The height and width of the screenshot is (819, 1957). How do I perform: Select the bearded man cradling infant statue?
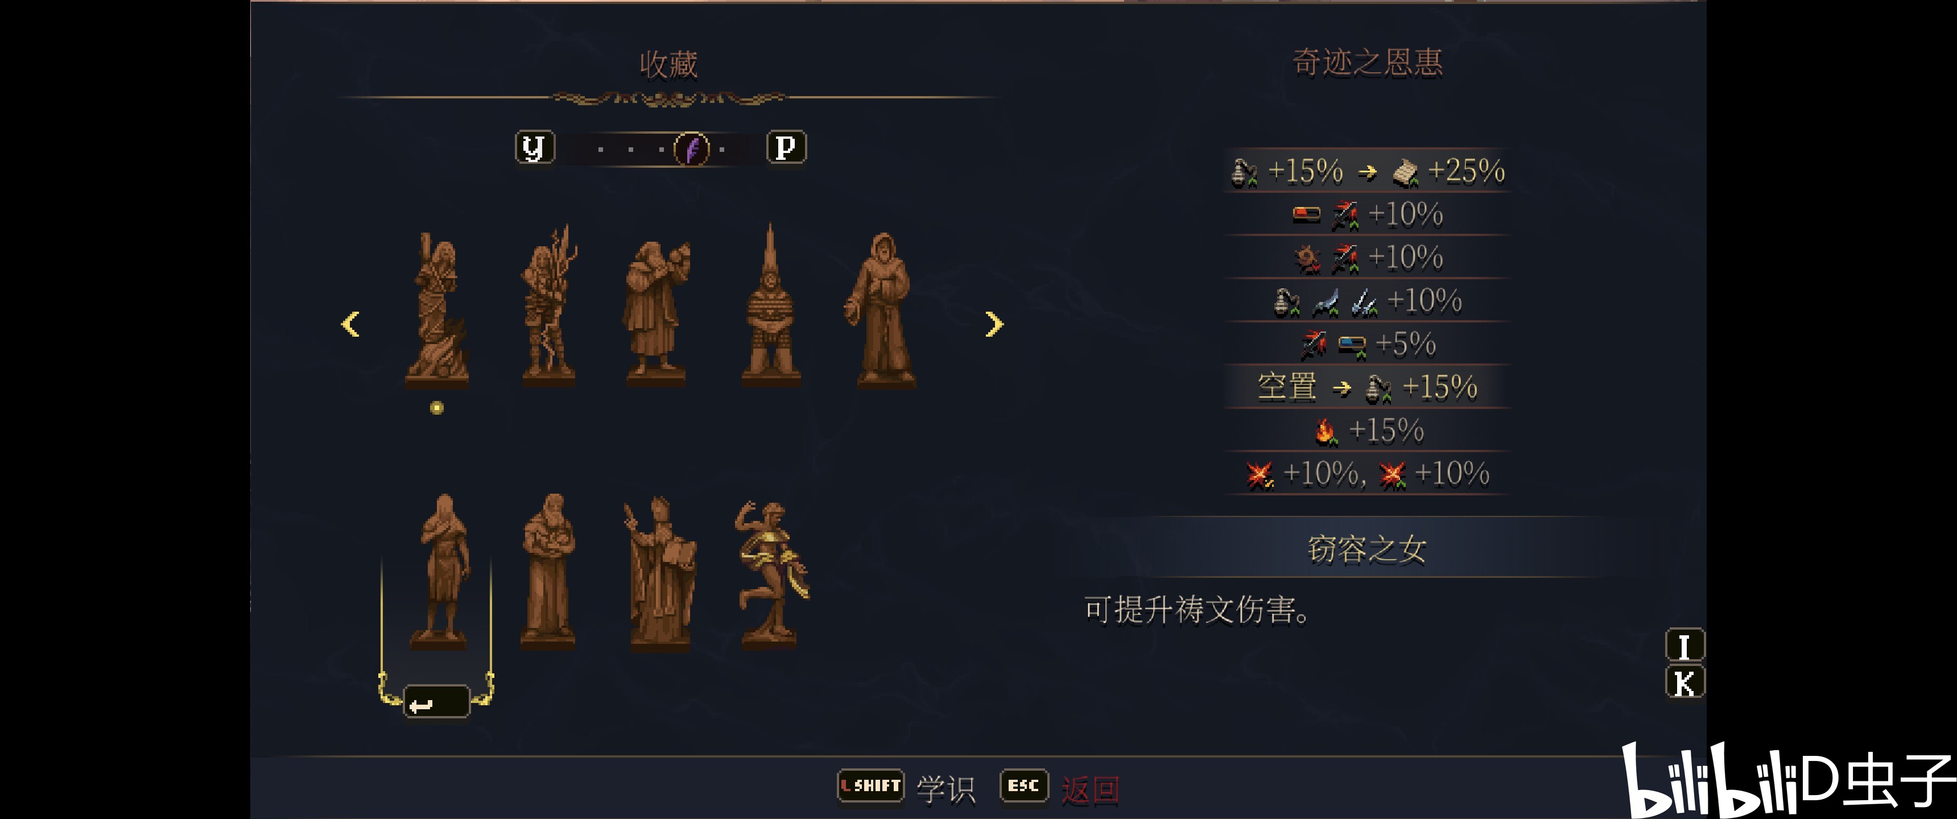[x=548, y=572]
